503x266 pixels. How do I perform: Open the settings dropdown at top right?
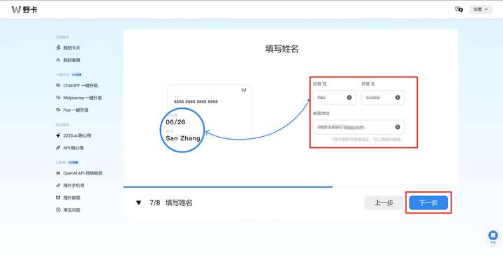pyautogui.click(x=481, y=9)
